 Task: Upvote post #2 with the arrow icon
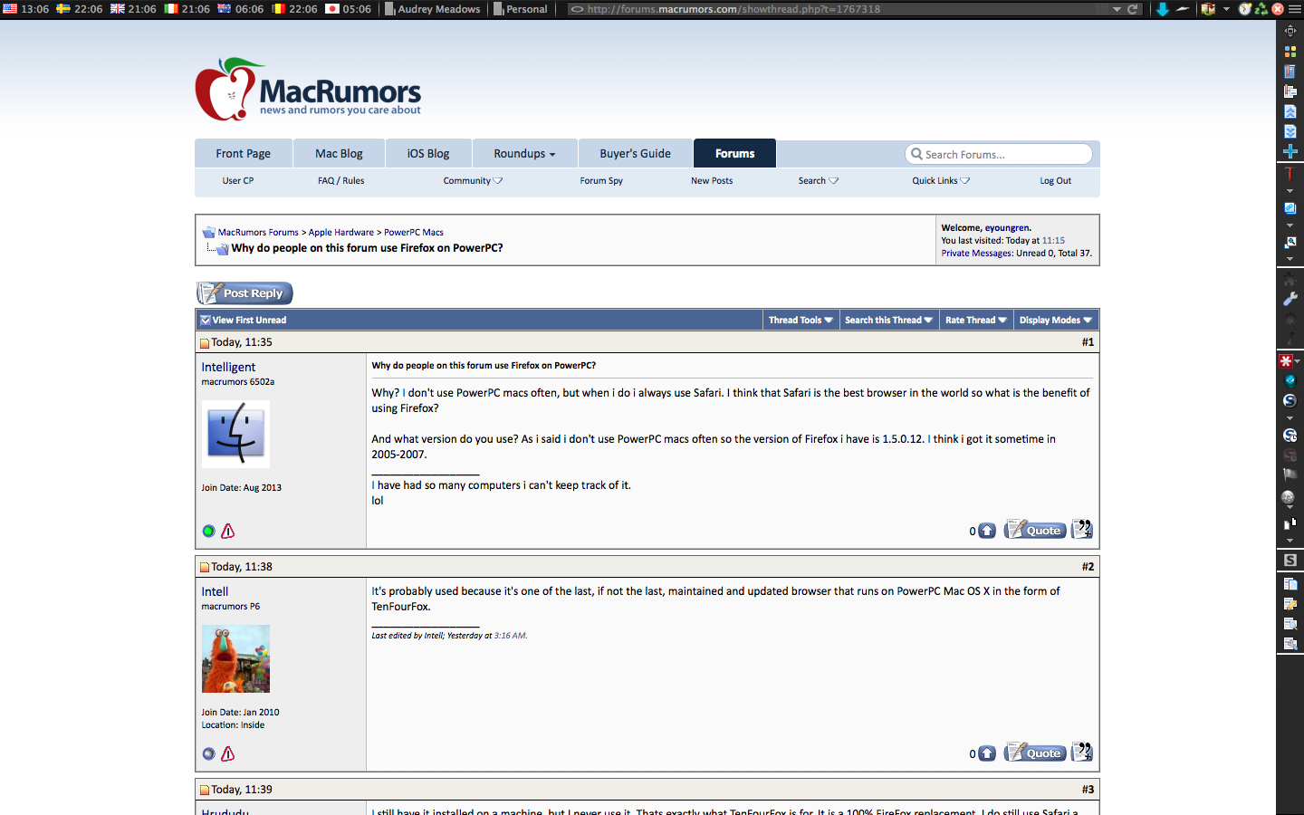(x=987, y=753)
